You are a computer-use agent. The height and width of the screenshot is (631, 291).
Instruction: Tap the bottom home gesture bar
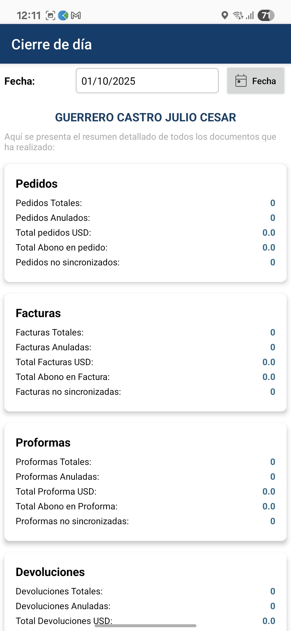pos(145,626)
